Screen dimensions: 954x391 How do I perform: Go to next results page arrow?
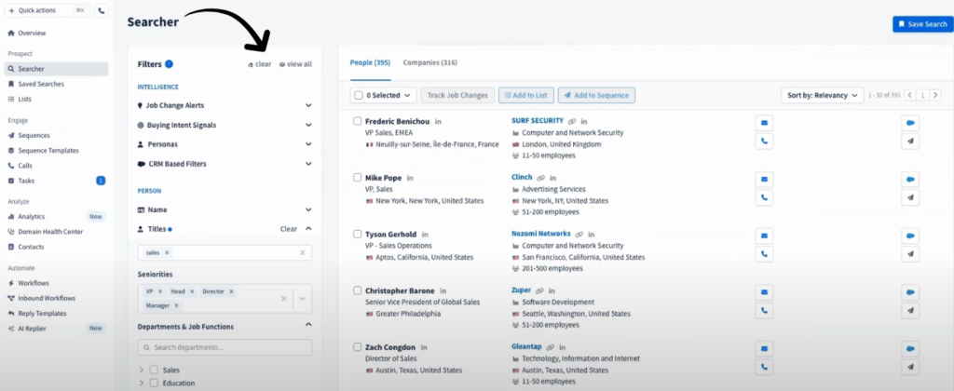(x=935, y=96)
